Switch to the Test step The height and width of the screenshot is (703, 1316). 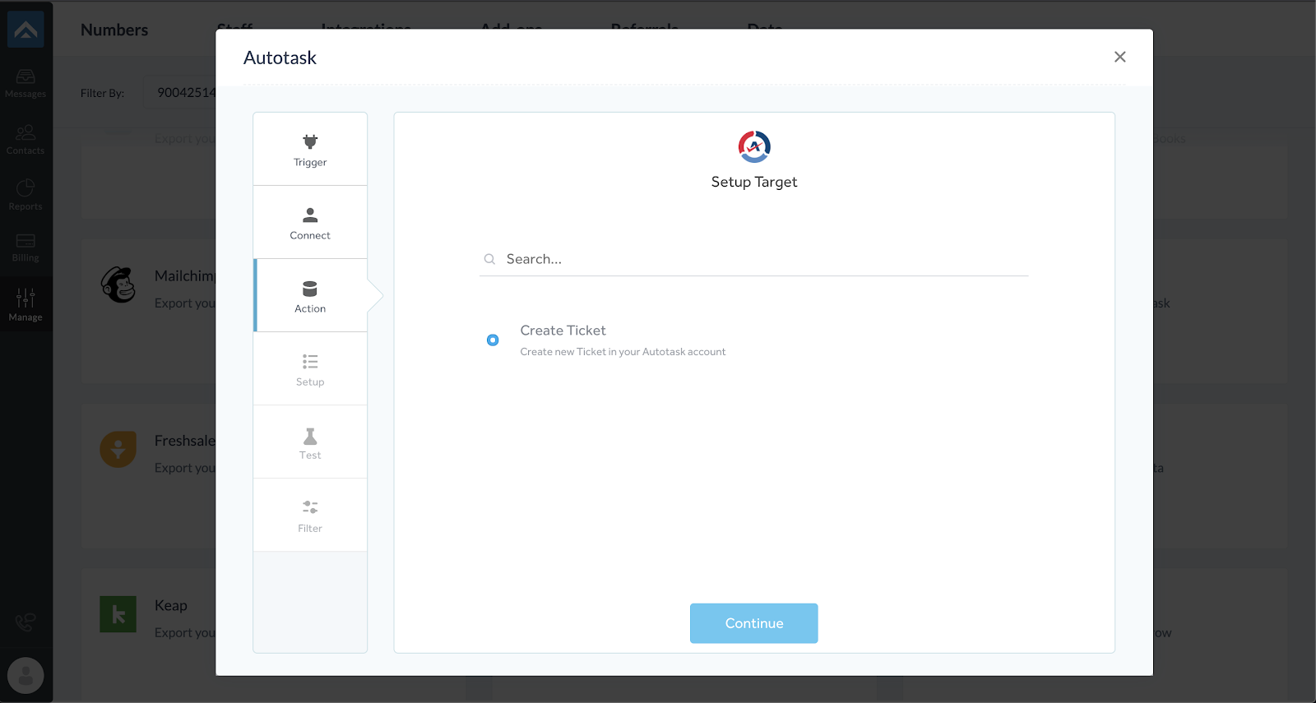[x=310, y=442]
